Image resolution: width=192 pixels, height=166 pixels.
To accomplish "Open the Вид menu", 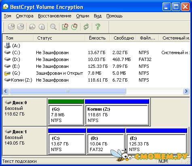I will pos(97,16).
